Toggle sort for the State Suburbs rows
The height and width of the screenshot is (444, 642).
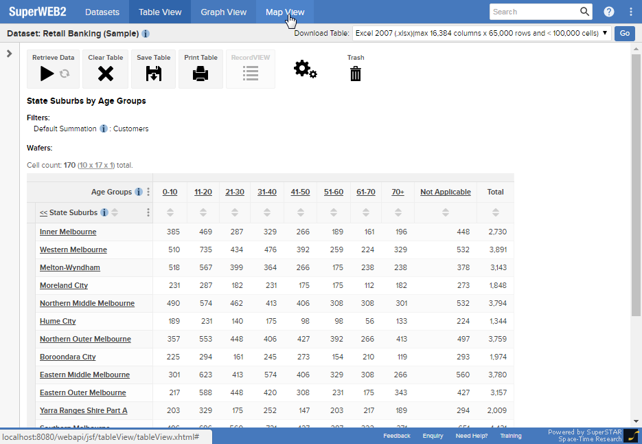(115, 212)
